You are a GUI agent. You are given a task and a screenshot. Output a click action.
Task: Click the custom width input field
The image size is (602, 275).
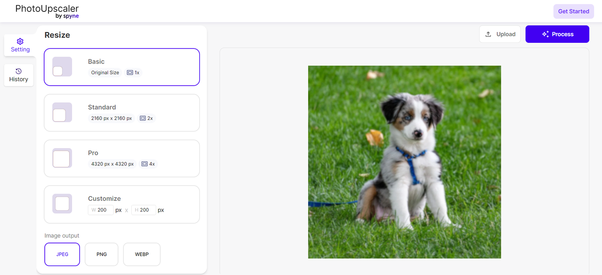coord(101,210)
